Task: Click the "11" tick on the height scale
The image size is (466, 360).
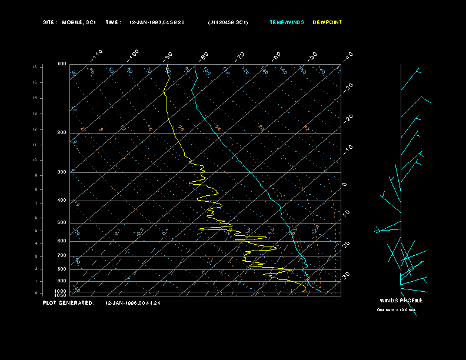Action: pos(35,145)
